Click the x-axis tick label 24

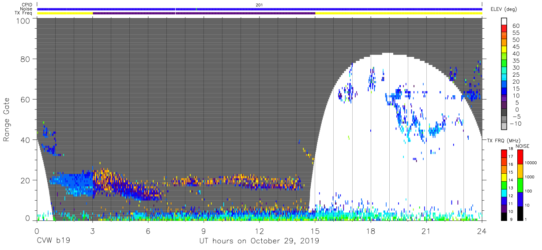click(482, 231)
